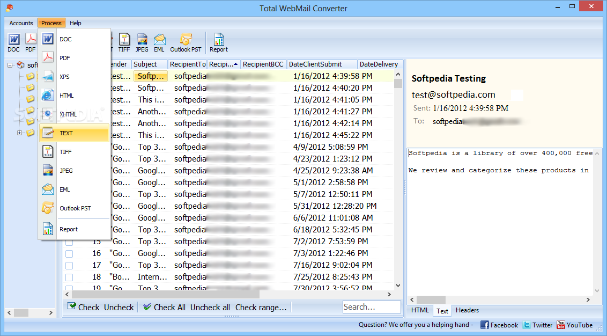
Task: Sort by RecipientTo column header
Action: [x=187, y=64]
